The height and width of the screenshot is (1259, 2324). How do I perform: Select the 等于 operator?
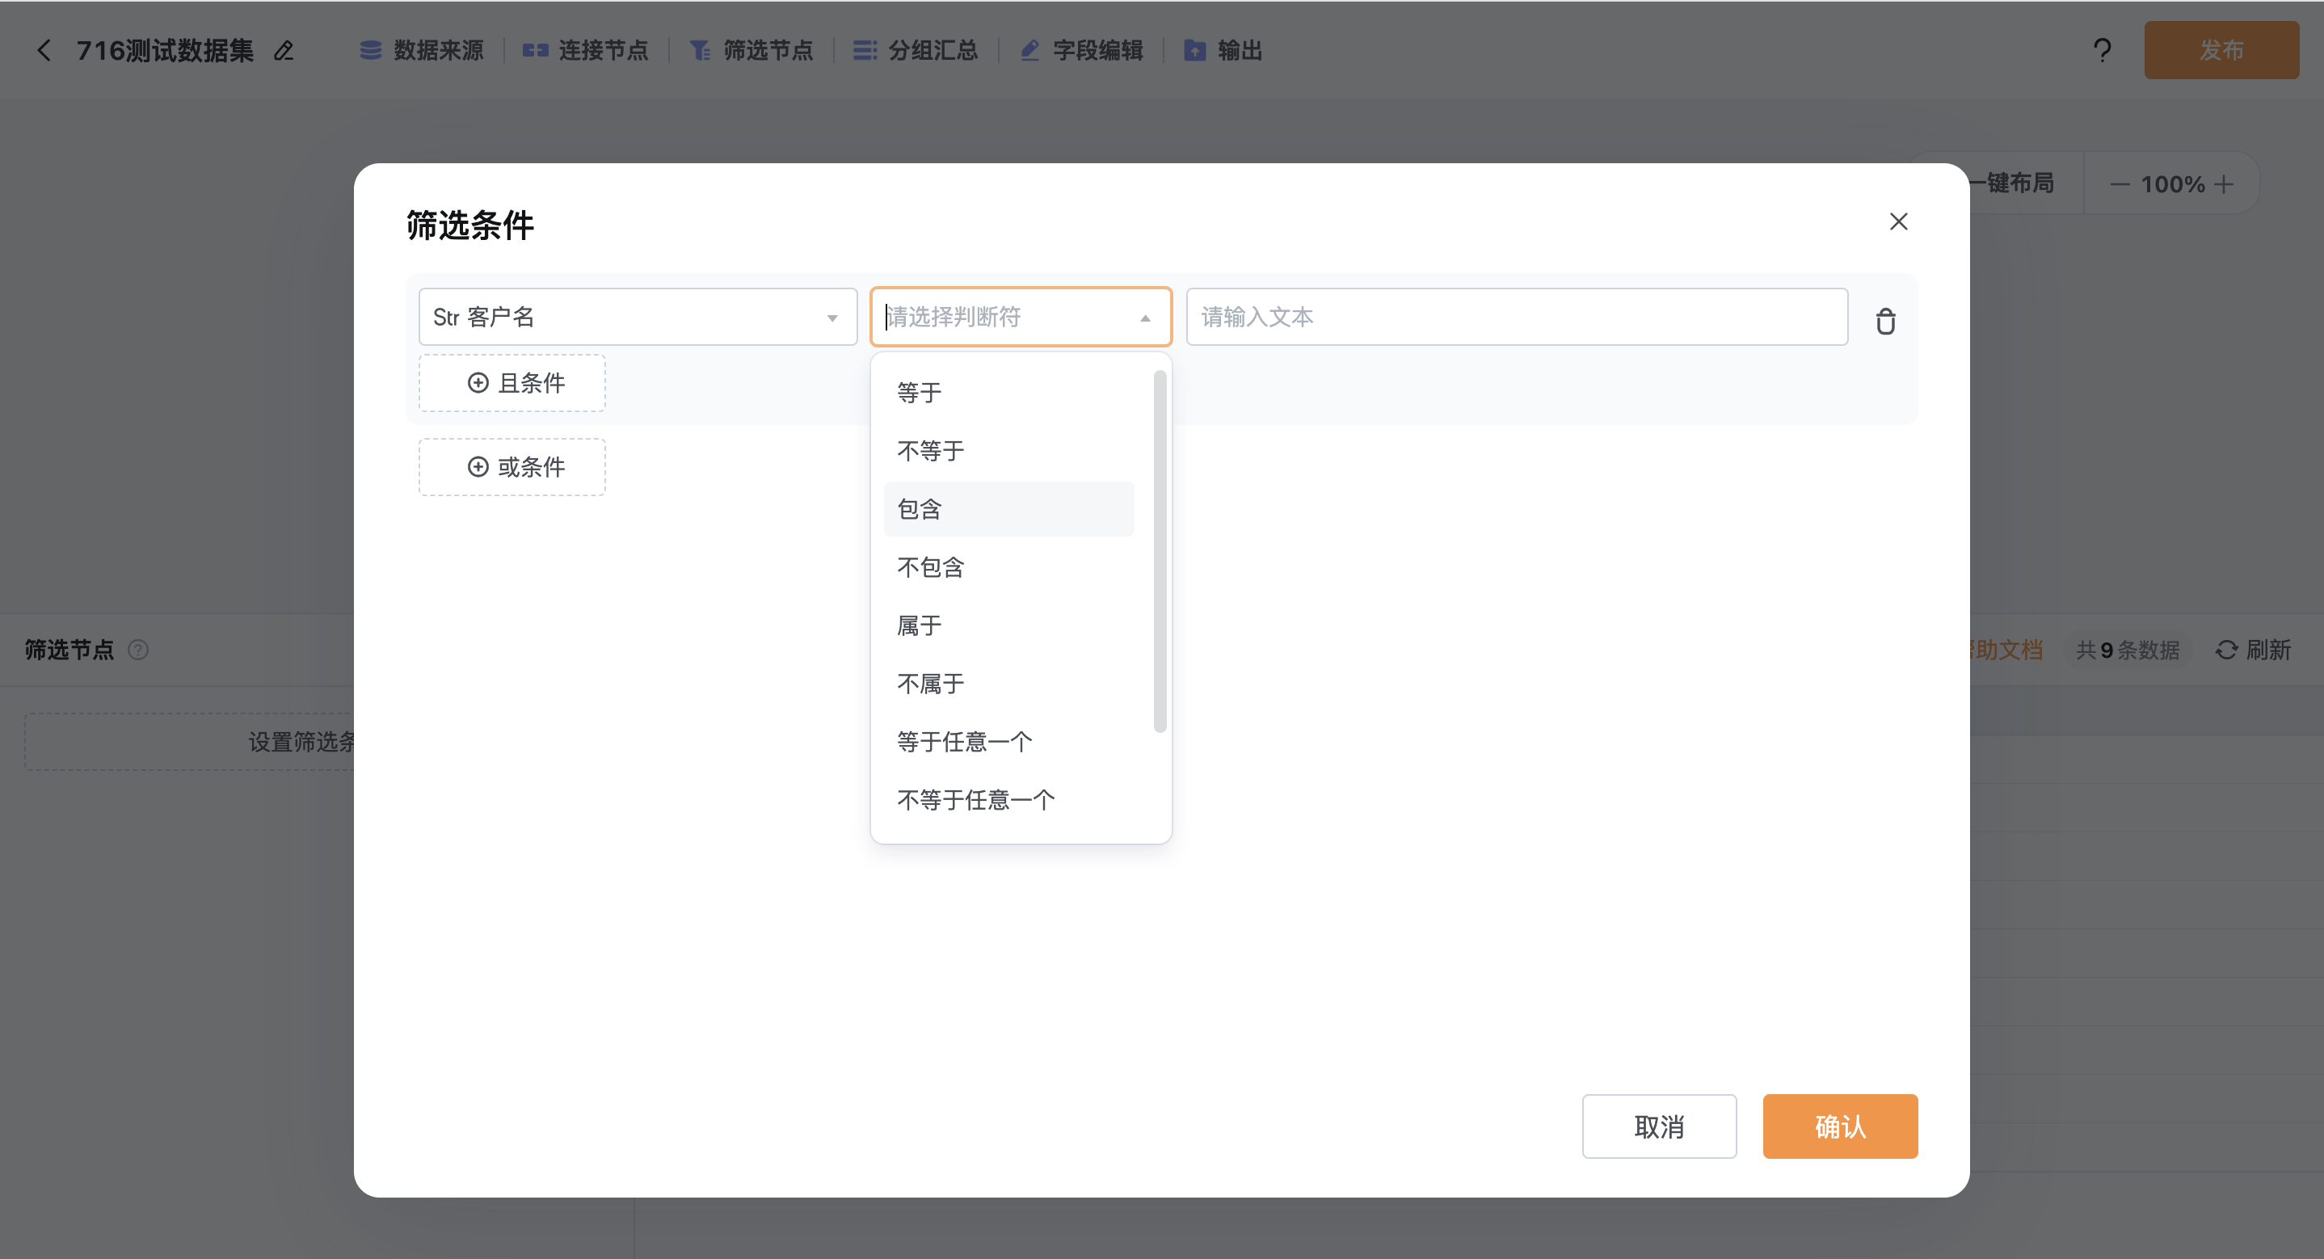(x=1008, y=393)
